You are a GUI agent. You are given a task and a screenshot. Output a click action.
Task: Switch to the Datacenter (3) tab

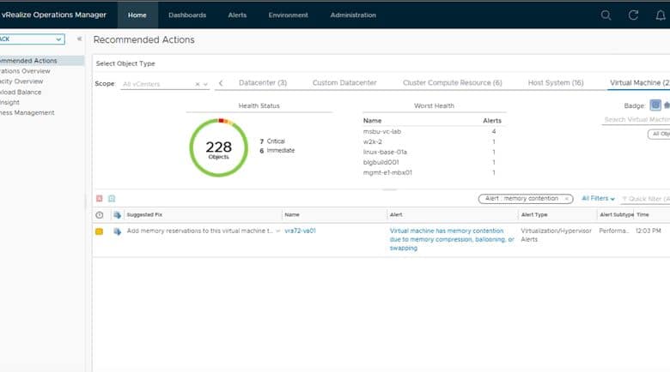click(263, 83)
